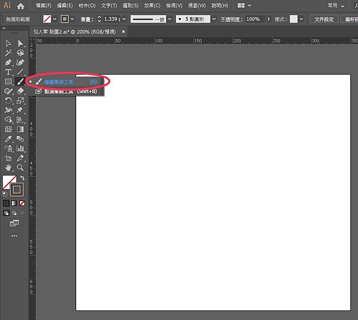Expand the opacity 100% arrow

[x=268, y=19]
